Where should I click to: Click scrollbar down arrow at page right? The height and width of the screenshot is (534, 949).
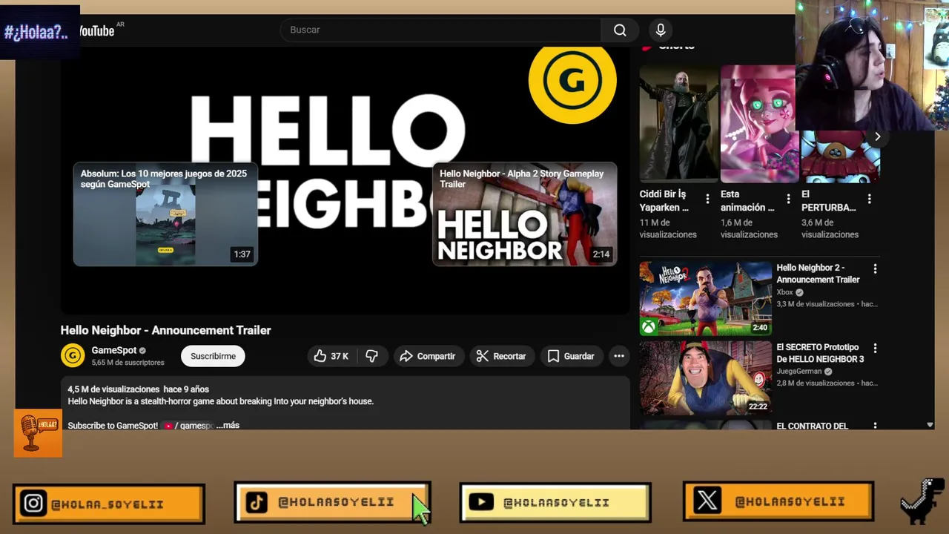point(930,425)
